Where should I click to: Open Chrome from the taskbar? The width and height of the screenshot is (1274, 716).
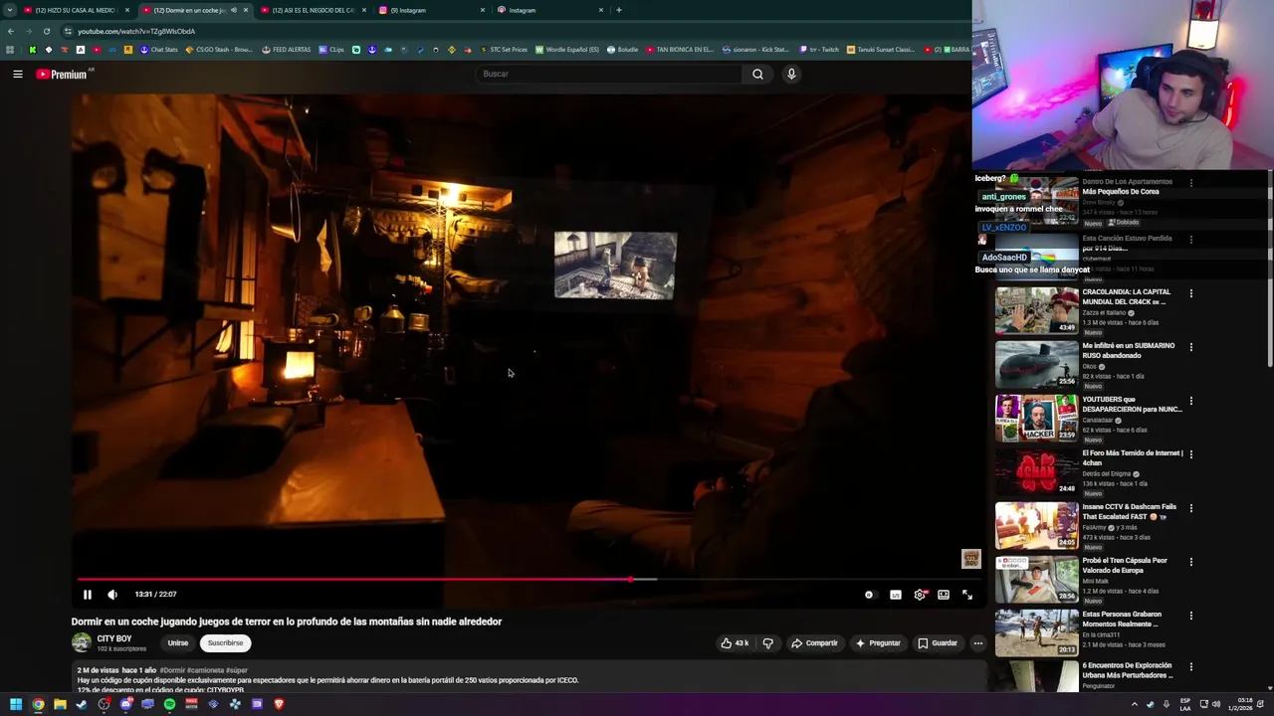[x=38, y=704]
